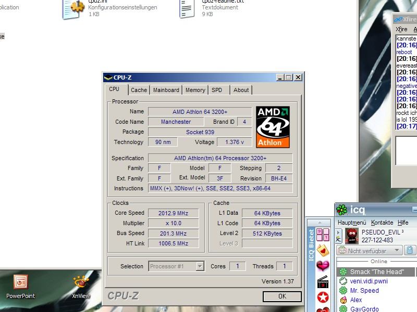
Task: Open the Xfire menu in Xfire window
Action: 401,29
